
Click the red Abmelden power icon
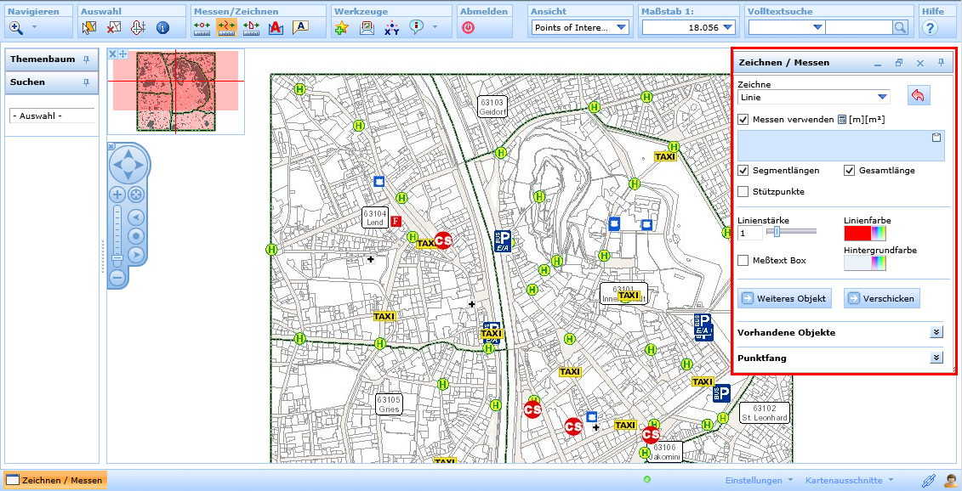coord(468,27)
